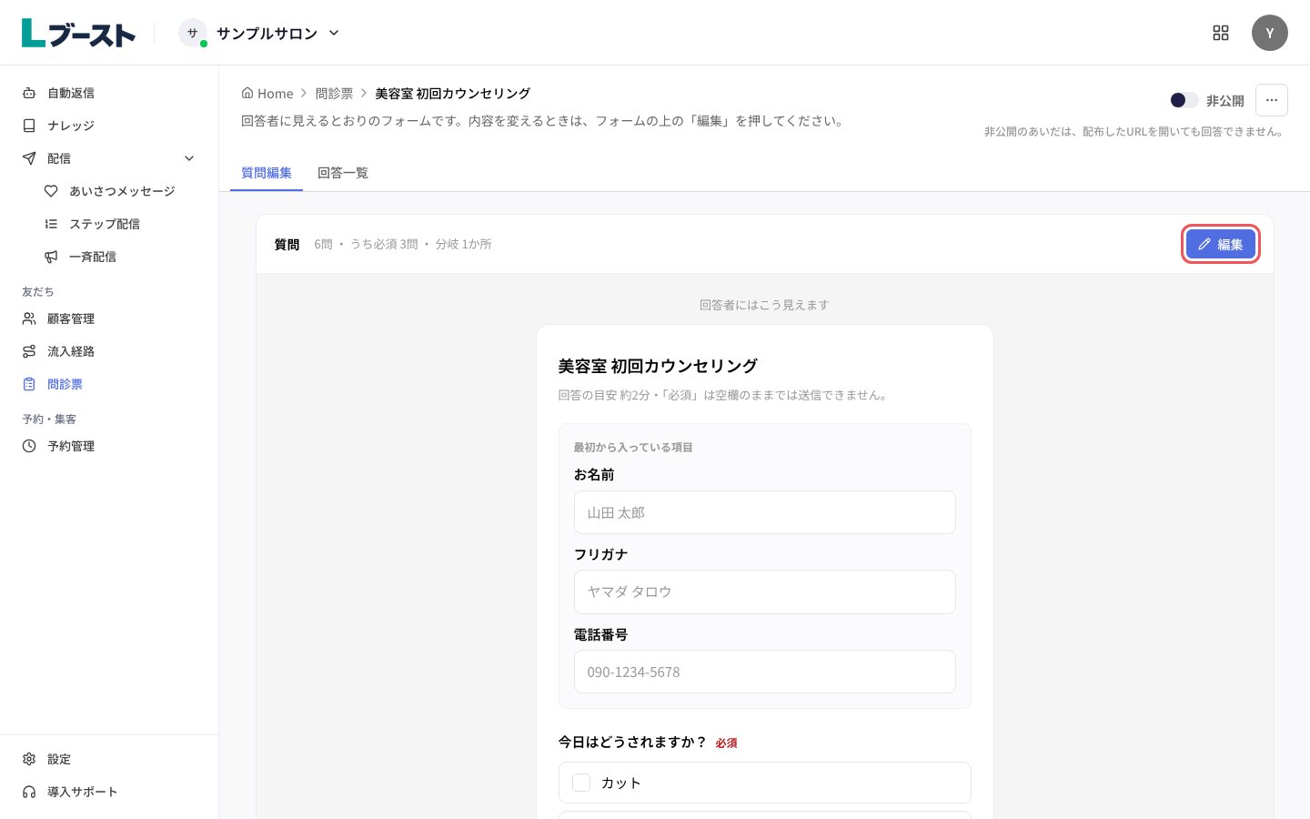Screen dimensions: 1310x819
Task: Click the Lブースト logo
Action: (78, 33)
